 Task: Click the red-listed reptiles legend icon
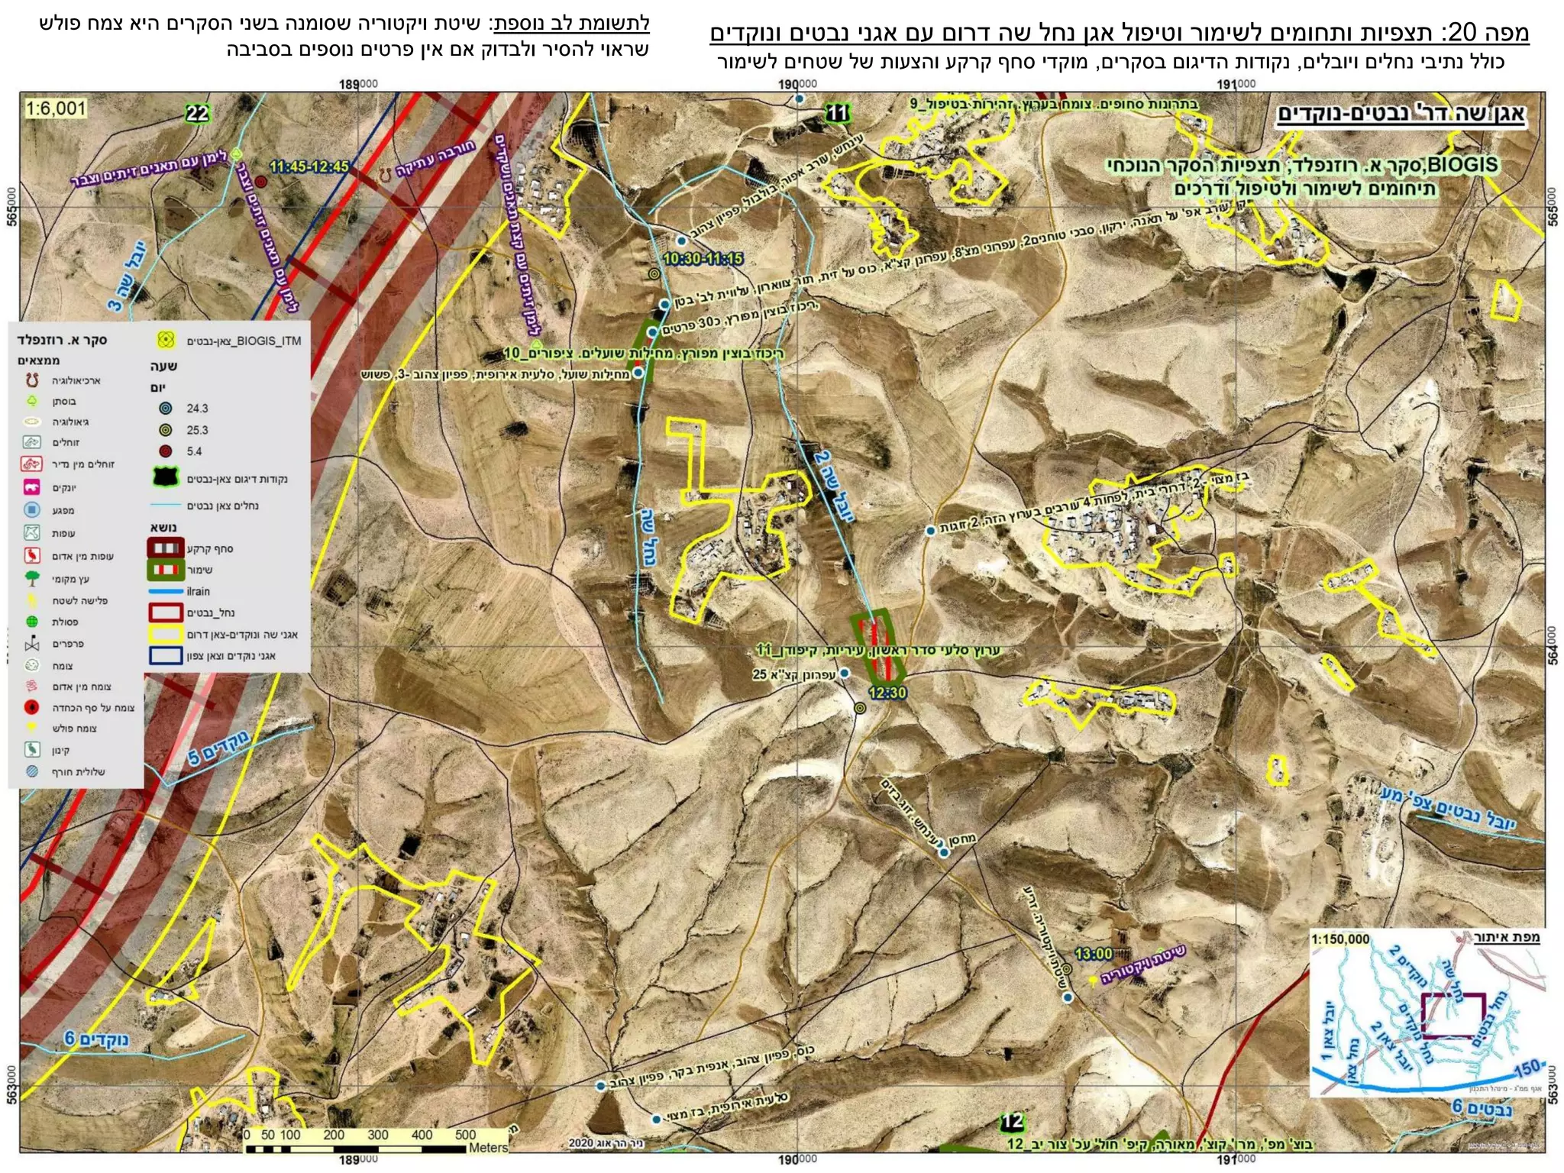[32, 464]
